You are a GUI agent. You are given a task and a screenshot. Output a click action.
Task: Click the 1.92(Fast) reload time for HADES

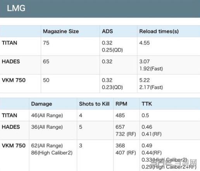point(151,69)
